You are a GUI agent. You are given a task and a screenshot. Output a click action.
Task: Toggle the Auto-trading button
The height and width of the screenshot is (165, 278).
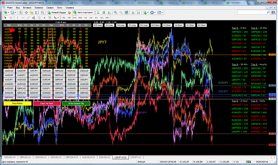83,12
